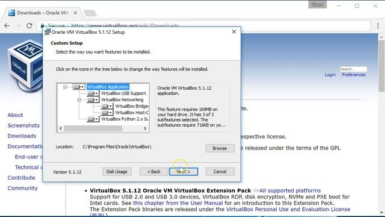Screen dimensions: 385x217
Task: Open Technical docs sidebar link
Action: (x=29, y=168)
